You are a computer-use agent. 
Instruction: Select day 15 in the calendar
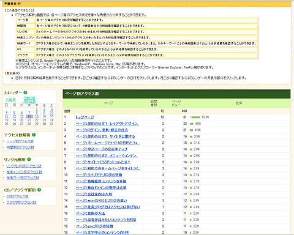[x=37, y=116]
